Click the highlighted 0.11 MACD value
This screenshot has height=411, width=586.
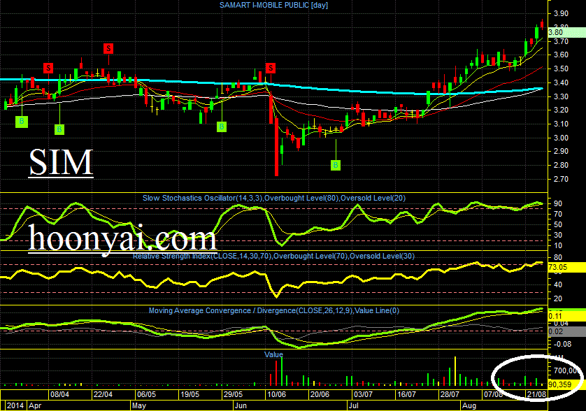[x=566, y=316]
